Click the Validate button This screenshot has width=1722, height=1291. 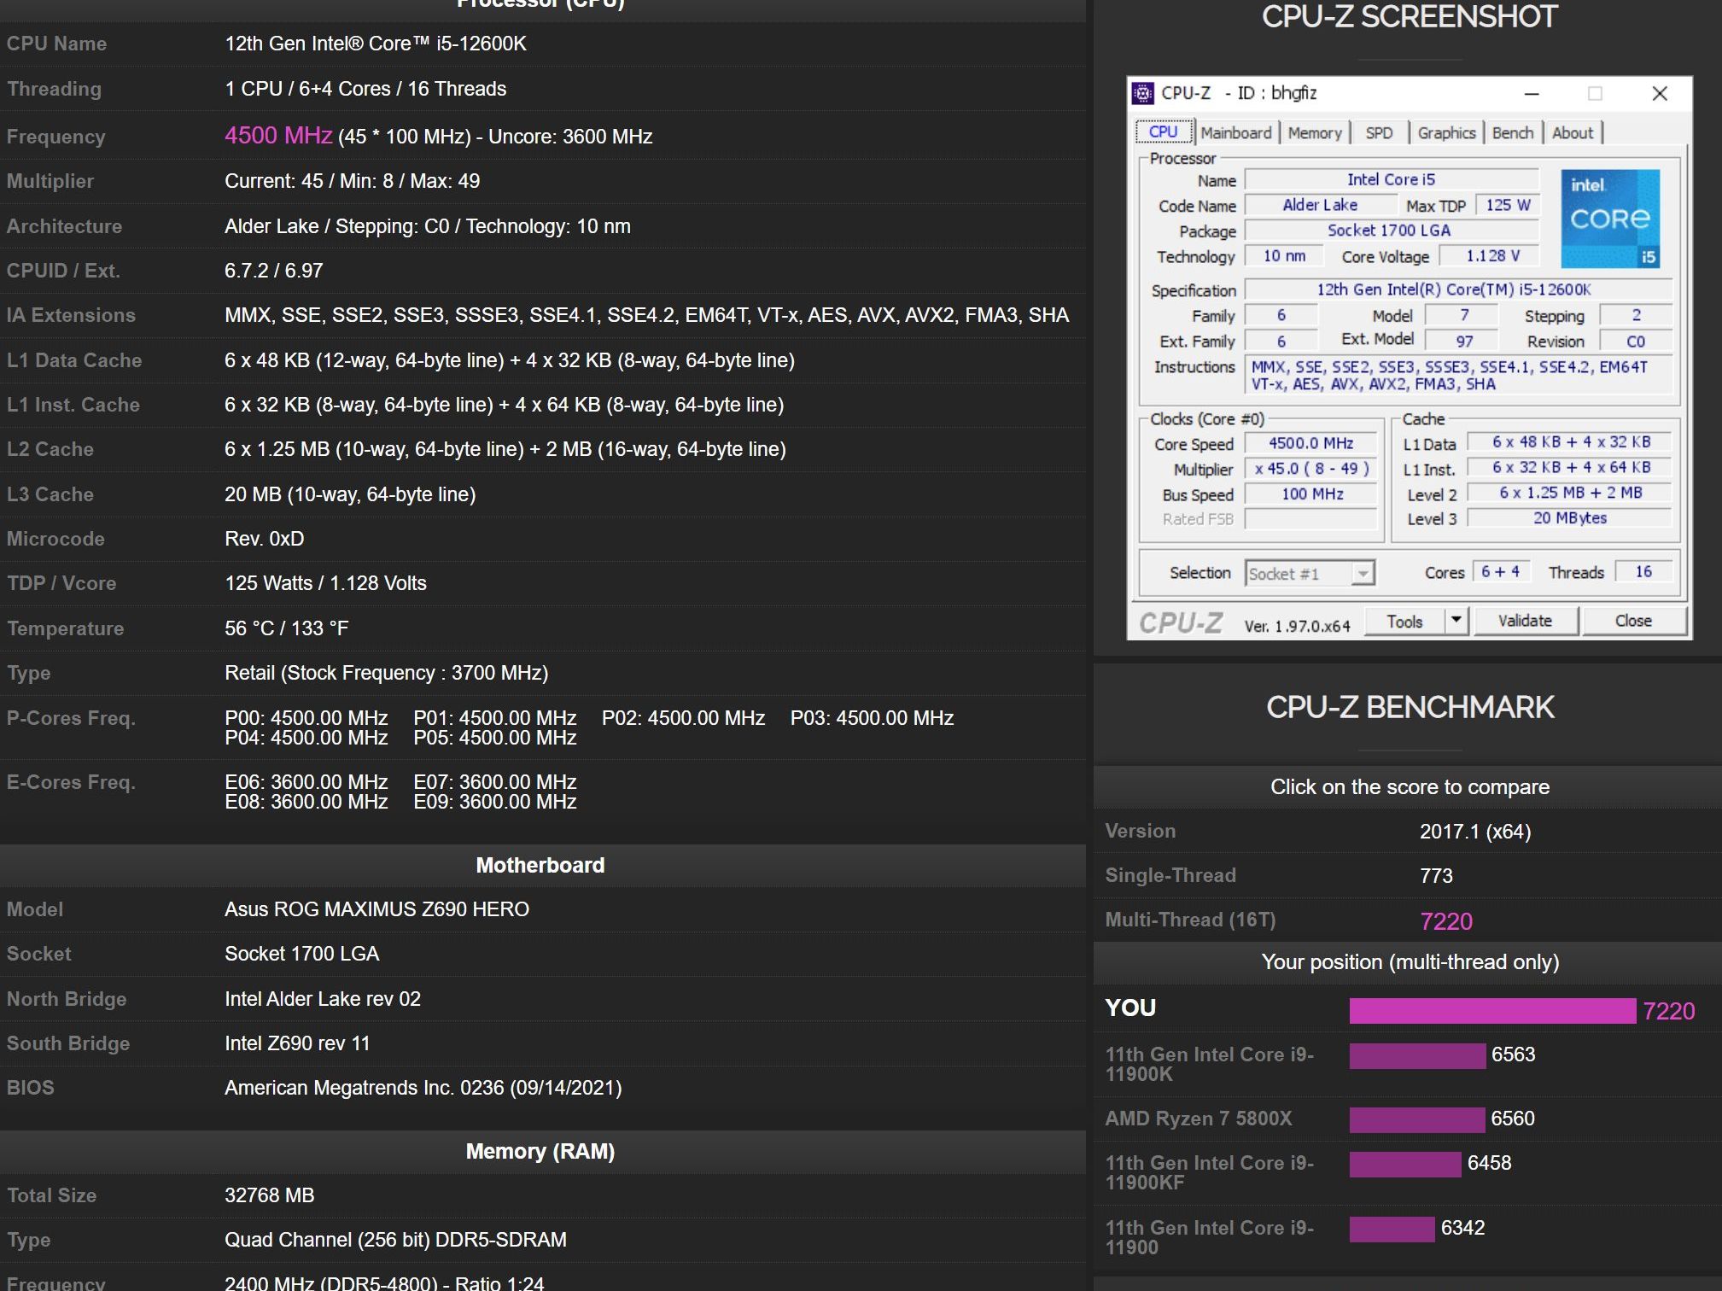[x=1525, y=621]
